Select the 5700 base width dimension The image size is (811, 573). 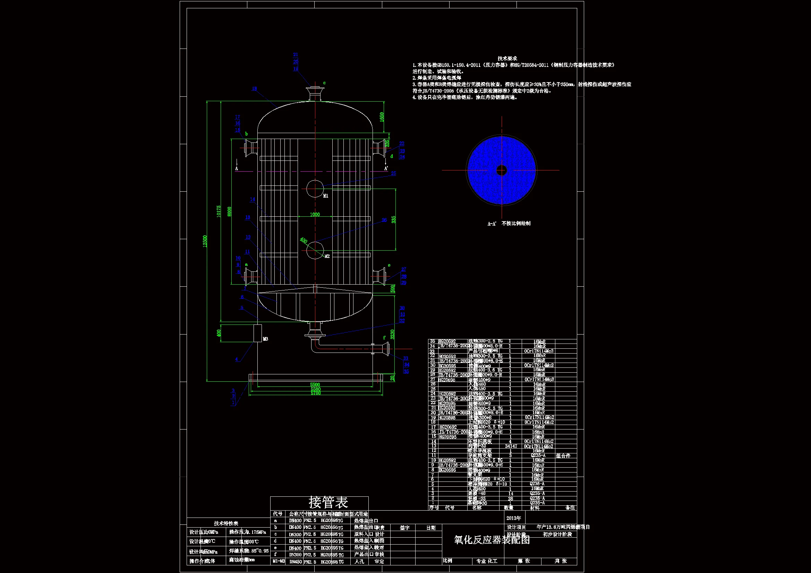315,393
